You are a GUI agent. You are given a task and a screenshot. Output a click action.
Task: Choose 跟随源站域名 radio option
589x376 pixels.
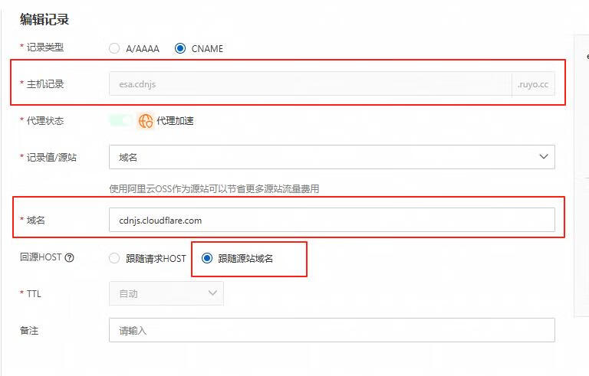pyautogui.click(x=206, y=258)
